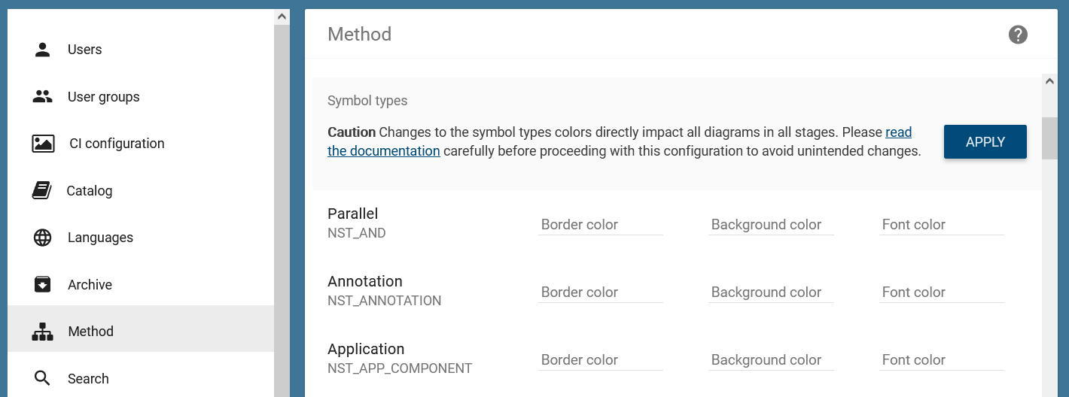Screen dimensions: 1069x397
Task: Open Search in the sidebar
Action: pyautogui.click(x=141, y=374)
